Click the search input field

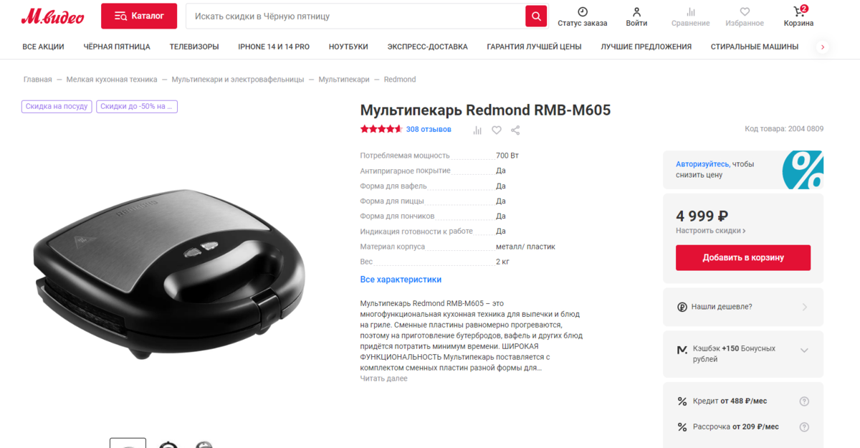355,16
